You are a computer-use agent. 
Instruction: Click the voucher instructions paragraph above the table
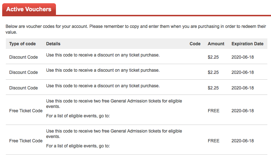[x=135, y=29]
